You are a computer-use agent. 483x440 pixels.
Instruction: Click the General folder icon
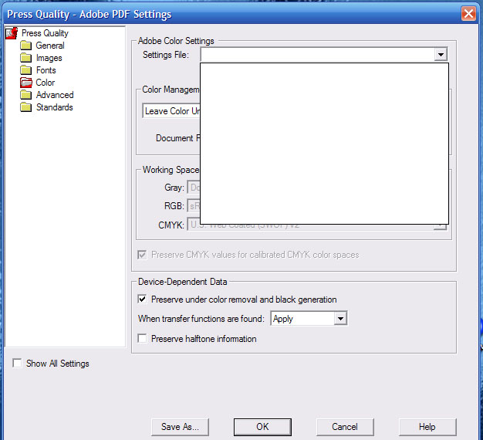click(26, 46)
